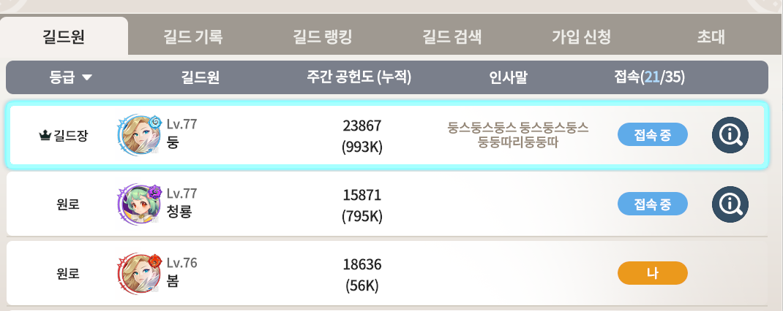Switch to the 길드 기록 tab
The width and height of the screenshot is (783, 311).
192,37
